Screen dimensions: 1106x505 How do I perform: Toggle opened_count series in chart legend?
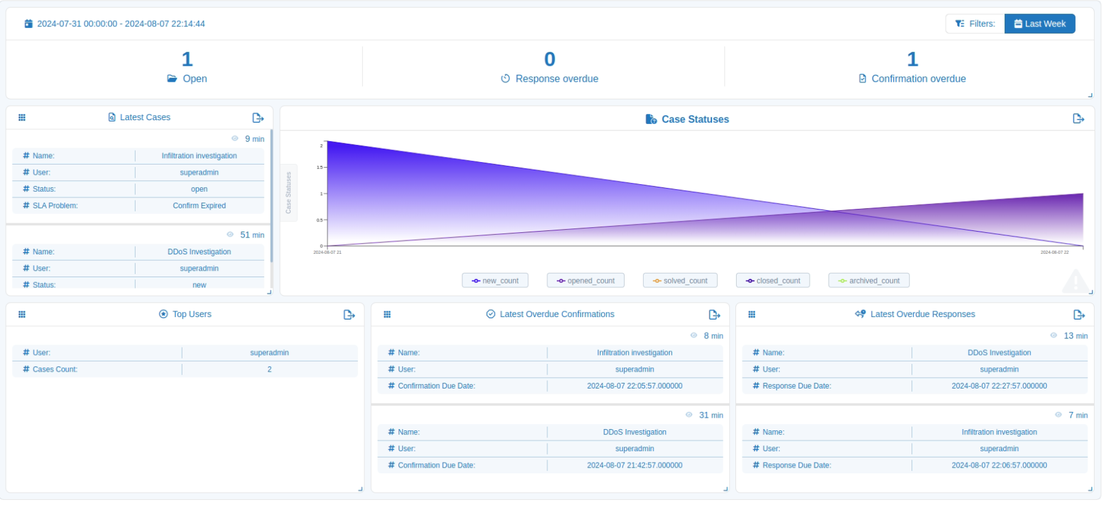coord(585,281)
